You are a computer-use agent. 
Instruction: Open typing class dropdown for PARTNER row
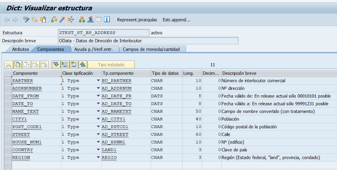(x=98, y=81)
